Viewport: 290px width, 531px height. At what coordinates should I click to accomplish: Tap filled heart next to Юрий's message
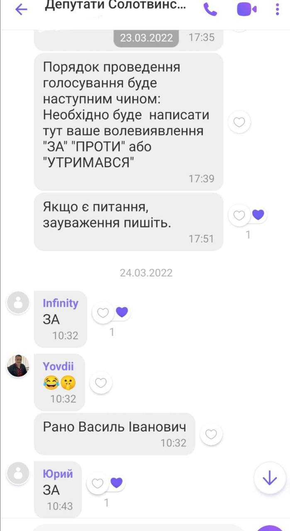(x=117, y=482)
